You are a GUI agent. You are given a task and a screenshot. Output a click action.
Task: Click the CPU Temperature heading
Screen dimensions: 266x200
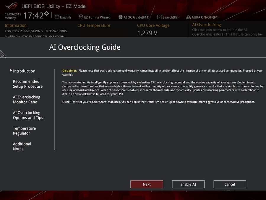coord(94,25)
